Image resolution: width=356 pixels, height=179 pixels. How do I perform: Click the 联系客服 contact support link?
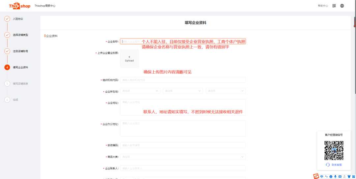pyautogui.click(x=336, y=164)
